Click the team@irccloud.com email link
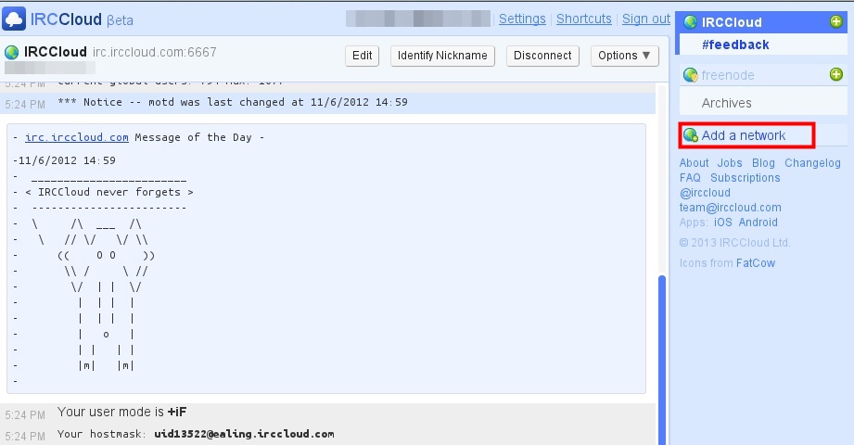The image size is (854, 445). click(x=730, y=208)
